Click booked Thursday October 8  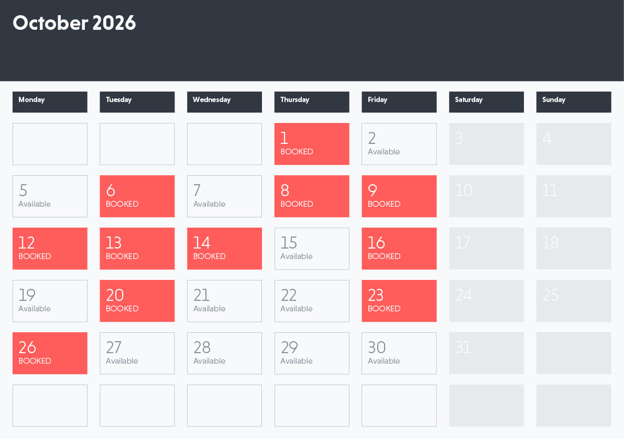click(312, 196)
